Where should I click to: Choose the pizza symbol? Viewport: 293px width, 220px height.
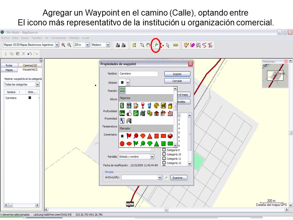pos(156,106)
